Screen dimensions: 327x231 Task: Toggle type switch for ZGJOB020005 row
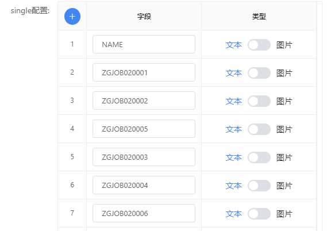pyautogui.click(x=259, y=129)
